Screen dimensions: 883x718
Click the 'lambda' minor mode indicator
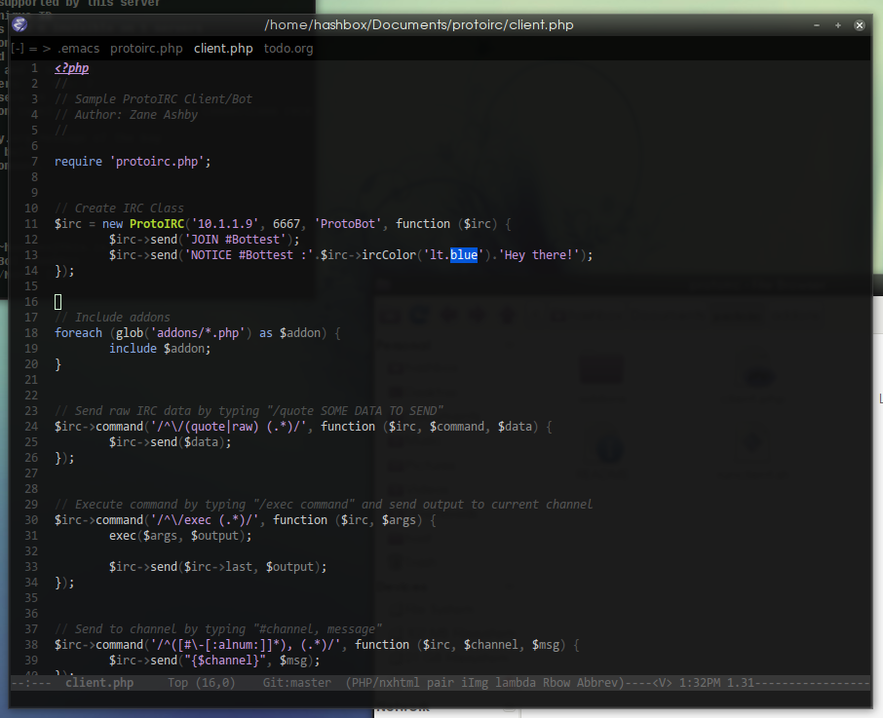coord(516,683)
